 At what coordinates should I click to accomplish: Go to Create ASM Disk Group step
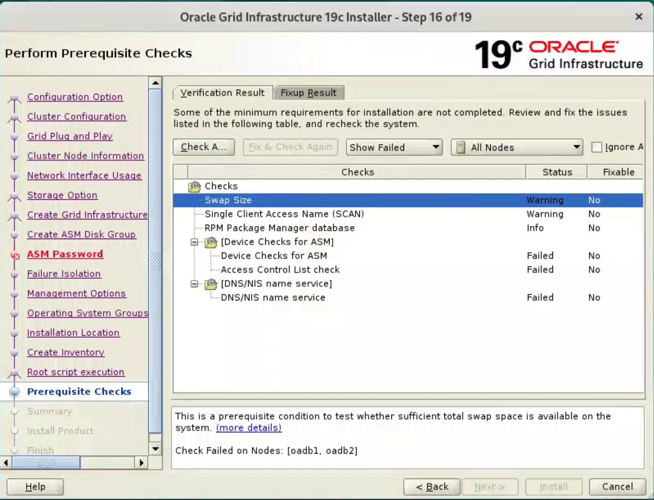pyautogui.click(x=81, y=235)
